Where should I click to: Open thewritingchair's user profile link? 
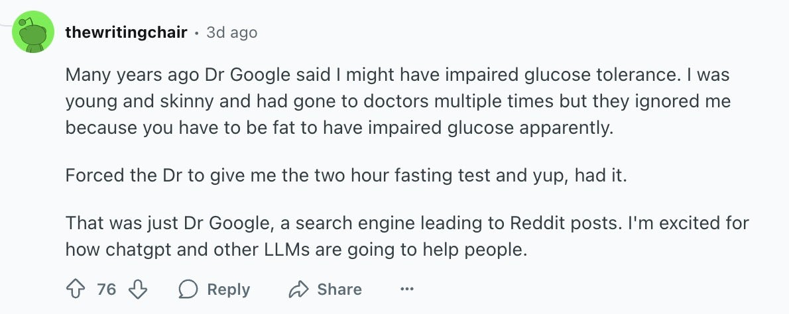click(126, 32)
